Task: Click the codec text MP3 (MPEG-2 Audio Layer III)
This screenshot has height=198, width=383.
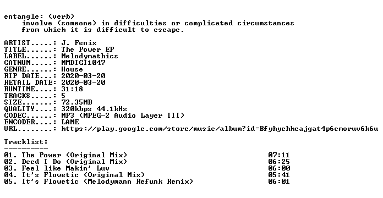Action: click(x=123, y=116)
